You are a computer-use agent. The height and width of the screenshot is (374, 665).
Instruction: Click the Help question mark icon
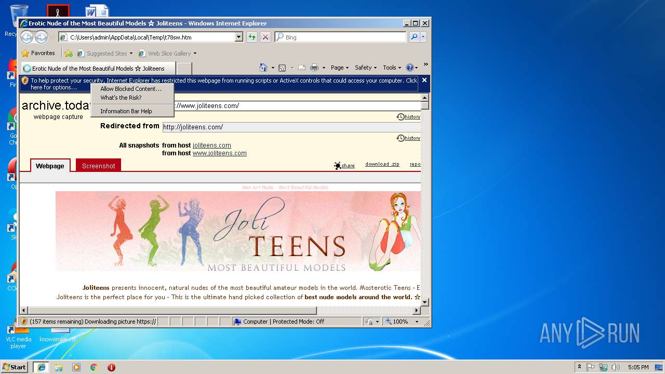coord(409,68)
